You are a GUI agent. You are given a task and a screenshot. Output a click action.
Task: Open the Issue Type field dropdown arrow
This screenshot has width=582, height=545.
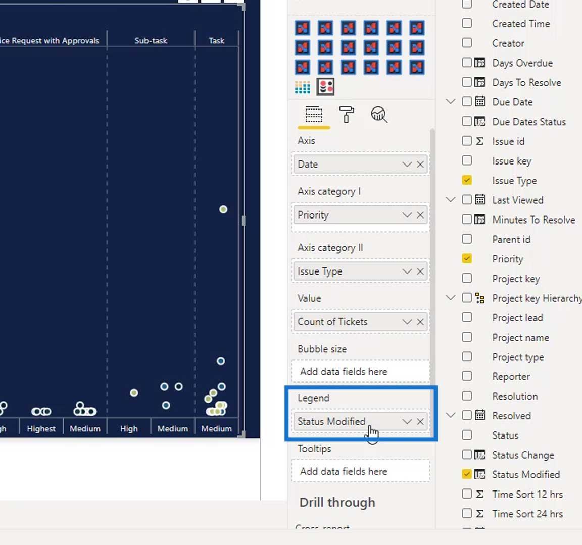point(407,271)
